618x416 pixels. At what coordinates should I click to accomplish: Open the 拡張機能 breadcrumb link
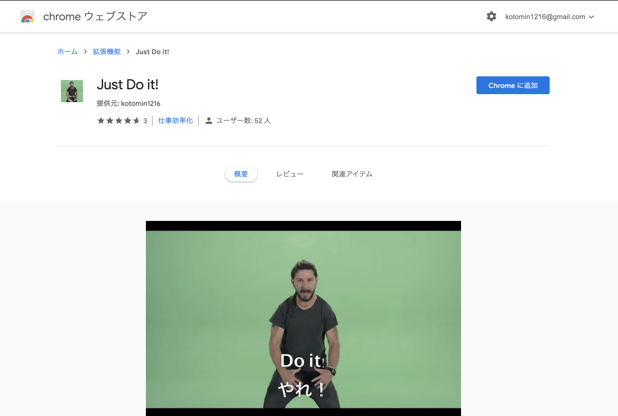coord(106,52)
